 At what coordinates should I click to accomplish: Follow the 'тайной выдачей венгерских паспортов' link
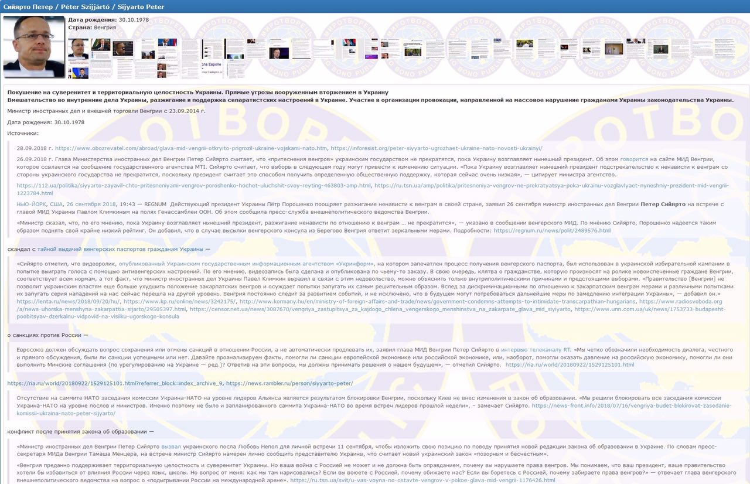click(x=120, y=249)
